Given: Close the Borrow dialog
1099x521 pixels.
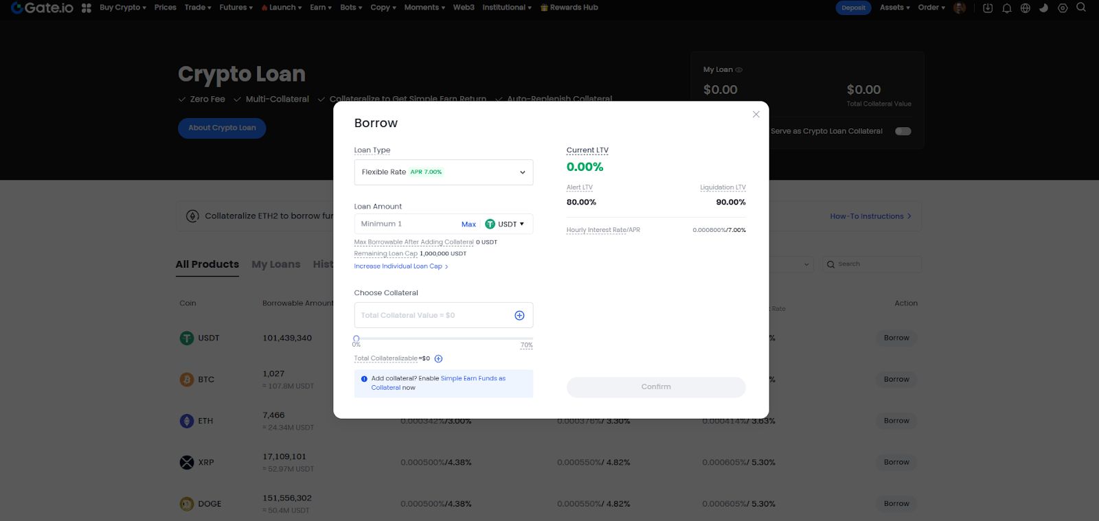Looking at the screenshot, I should 756,115.
